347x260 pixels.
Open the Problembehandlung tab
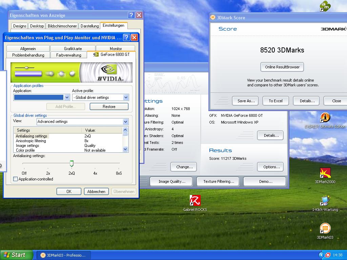(x=28, y=55)
